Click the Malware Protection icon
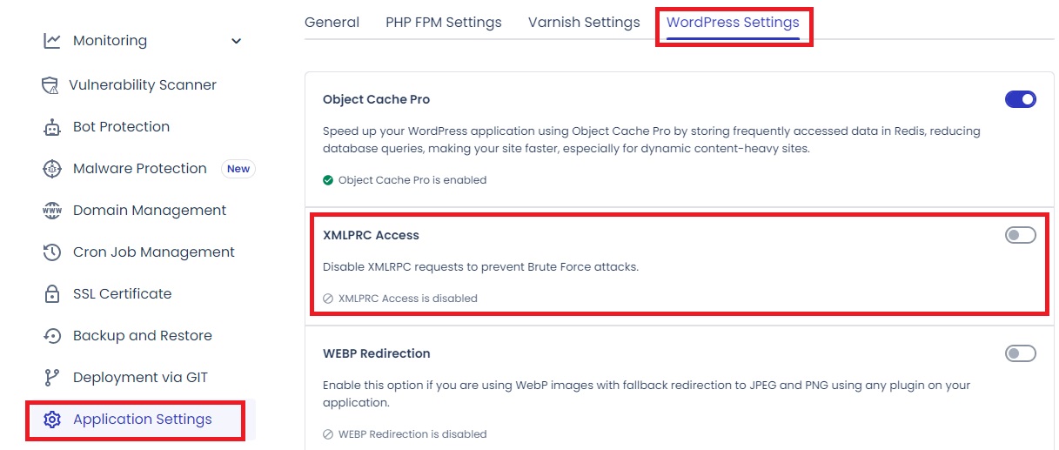 click(x=52, y=169)
